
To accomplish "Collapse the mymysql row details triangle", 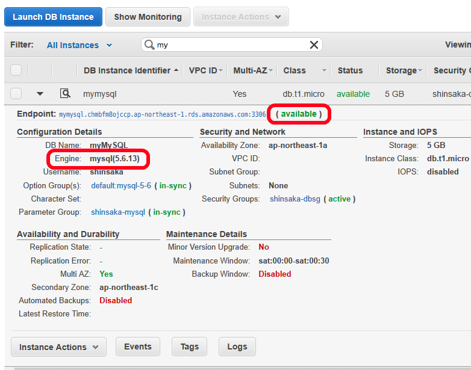I will tap(40, 94).
